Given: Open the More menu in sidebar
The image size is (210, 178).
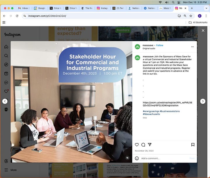Looking at the screenshot, I should pos(10,170).
